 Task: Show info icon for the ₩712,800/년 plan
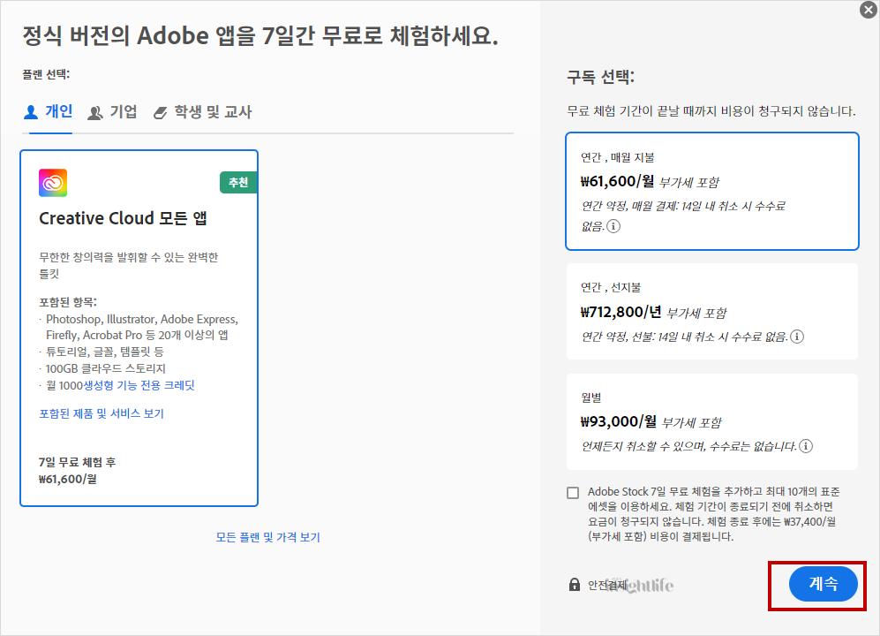click(x=797, y=337)
